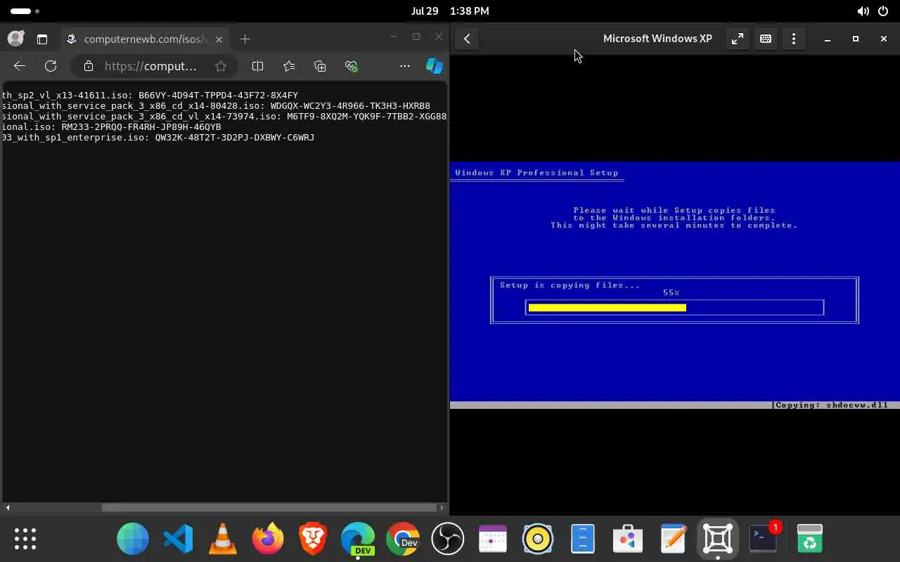The width and height of the screenshot is (900, 562).
Task: Launch VLC media player from dock
Action: [223, 539]
